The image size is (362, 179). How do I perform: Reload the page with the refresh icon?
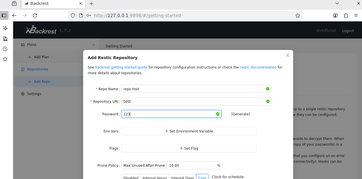(35, 15)
